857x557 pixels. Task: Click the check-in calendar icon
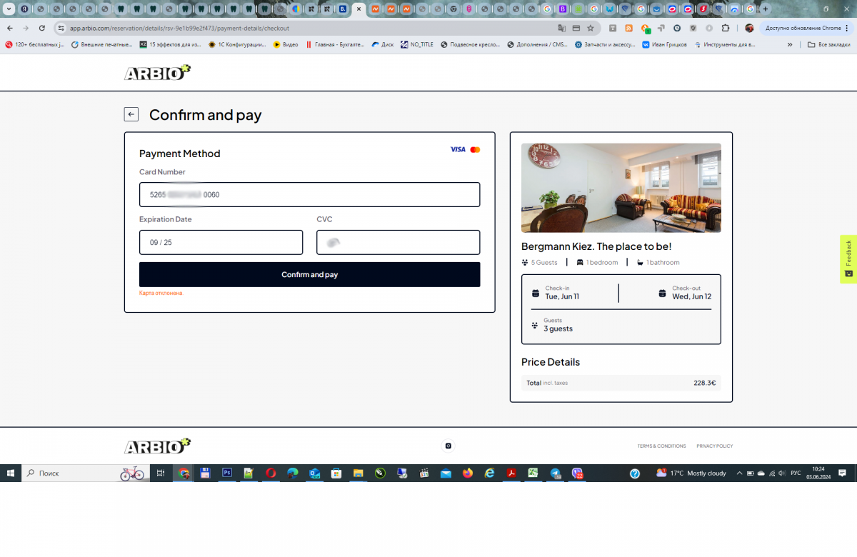tap(536, 293)
